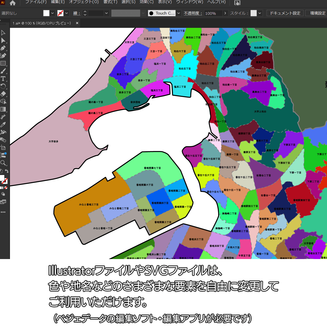Screen dimensions: 327x327
Task: Open the Touch Calligraphy brush dropdown
Action: click(179, 13)
